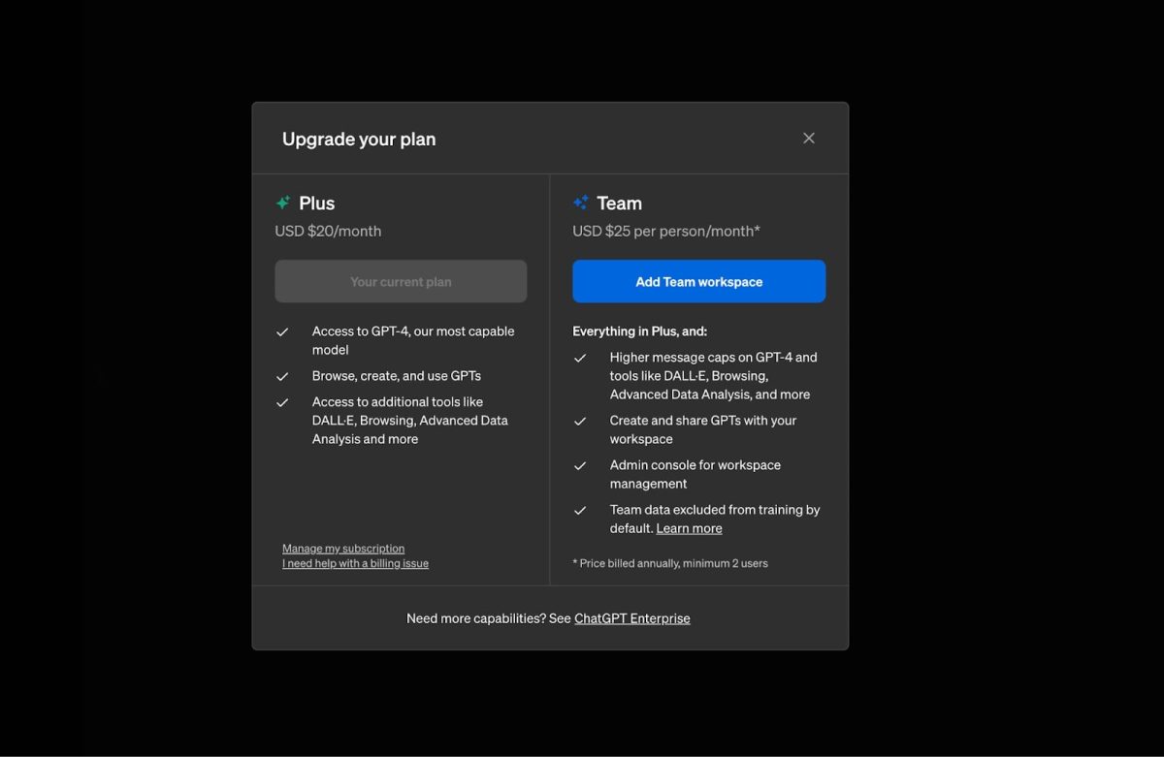Click the Plus plan heading
This screenshot has width=1164, height=757.
pos(316,203)
